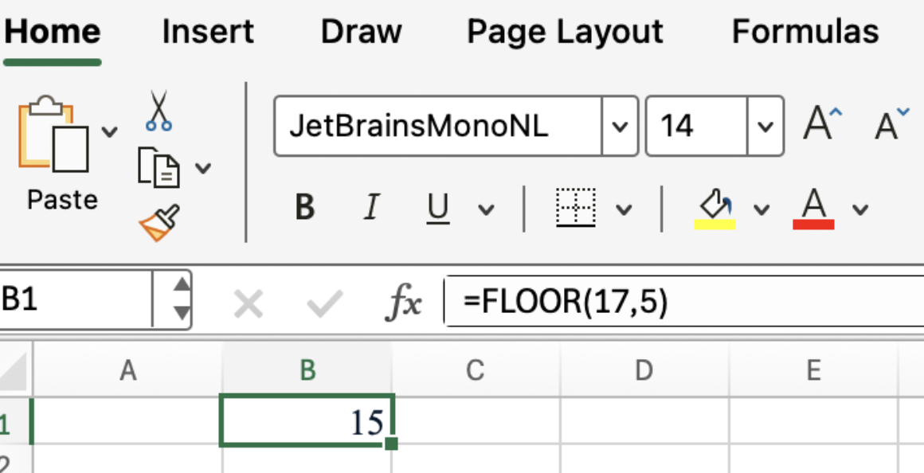The image size is (924, 473).
Task: Select column B header
Action: tap(307, 370)
